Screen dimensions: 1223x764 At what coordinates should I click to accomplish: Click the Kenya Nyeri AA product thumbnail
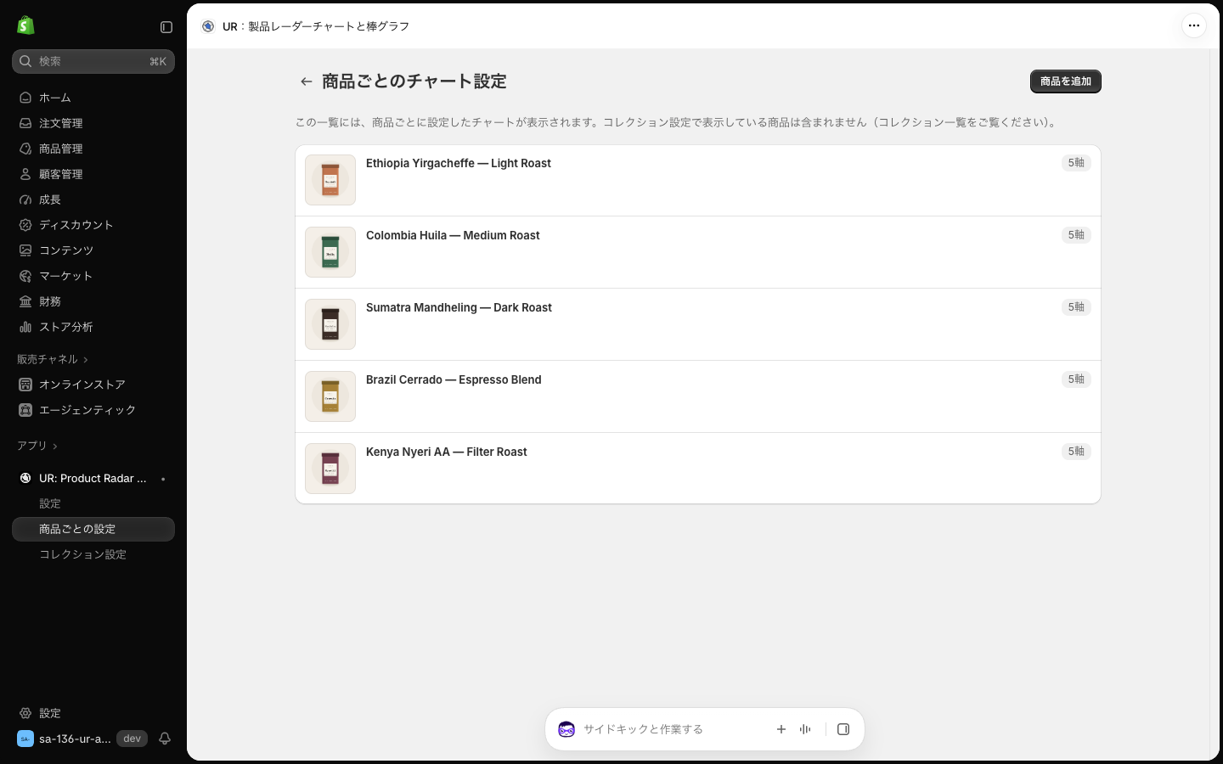(x=330, y=469)
